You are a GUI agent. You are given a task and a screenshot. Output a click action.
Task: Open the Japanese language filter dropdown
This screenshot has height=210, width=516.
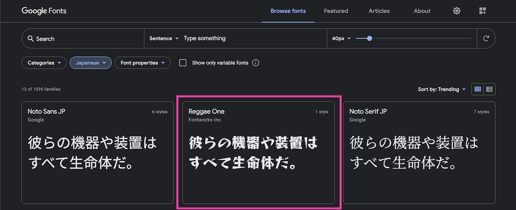(x=91, y=63)
